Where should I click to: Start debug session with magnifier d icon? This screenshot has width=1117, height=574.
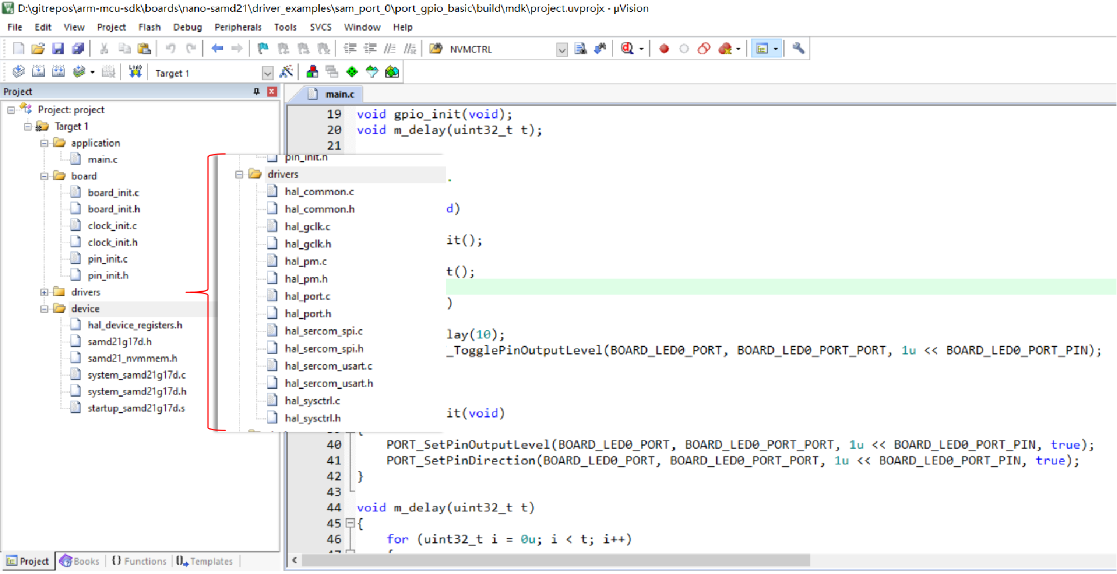(627, 49)
